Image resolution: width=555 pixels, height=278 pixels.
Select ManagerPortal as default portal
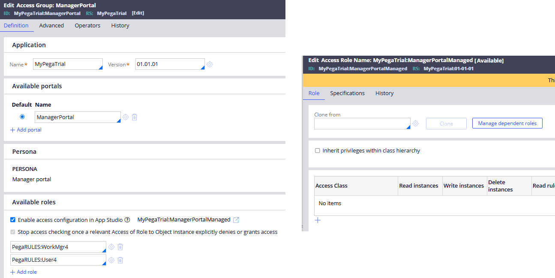(22, 117)
